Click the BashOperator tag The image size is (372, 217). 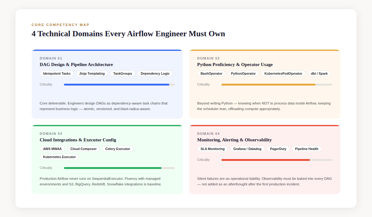[x=211, y=73]
